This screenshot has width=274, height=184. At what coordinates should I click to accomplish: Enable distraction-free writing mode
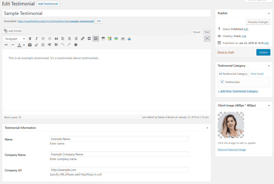click(207, 39)
